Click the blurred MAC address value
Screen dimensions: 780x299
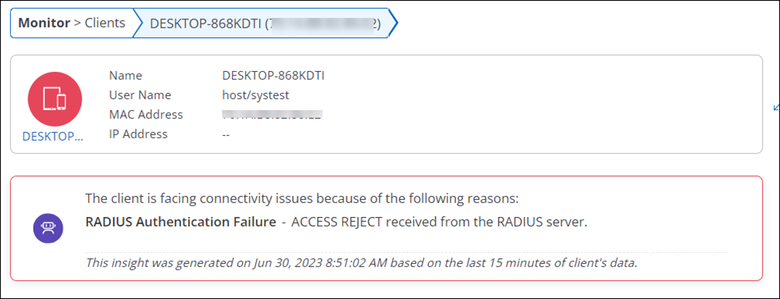(272, 115)
